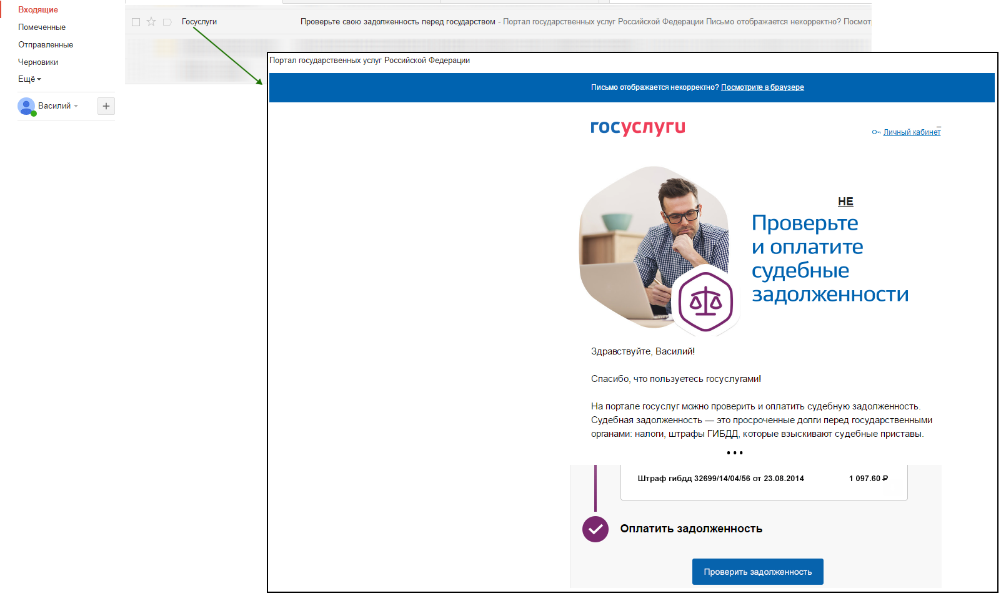Expand the Ещё folder list
The width and height of the screenshot is (1001, 596).
(x=29, y=79)
